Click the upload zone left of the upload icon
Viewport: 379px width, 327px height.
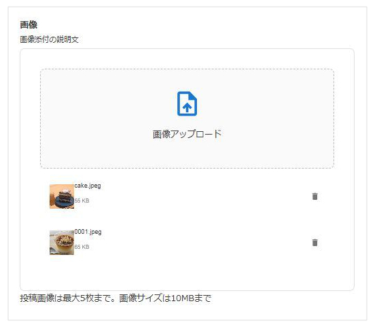[109, 104]
